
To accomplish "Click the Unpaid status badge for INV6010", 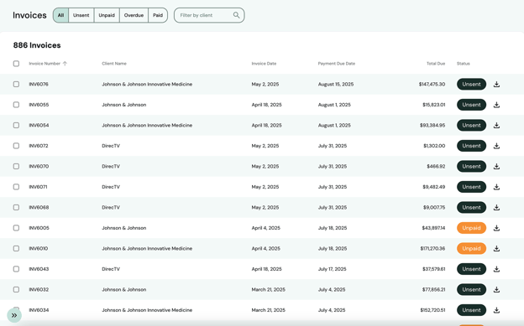I will (x=471, y=249).
